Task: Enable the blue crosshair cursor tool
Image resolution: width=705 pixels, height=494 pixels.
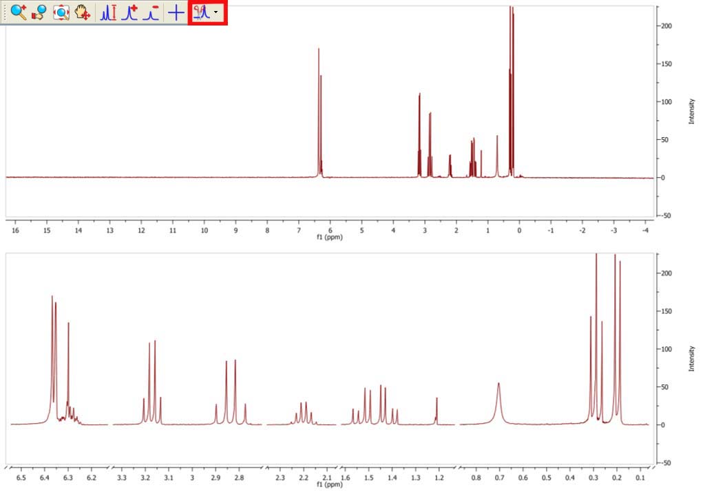Action: 176,12
